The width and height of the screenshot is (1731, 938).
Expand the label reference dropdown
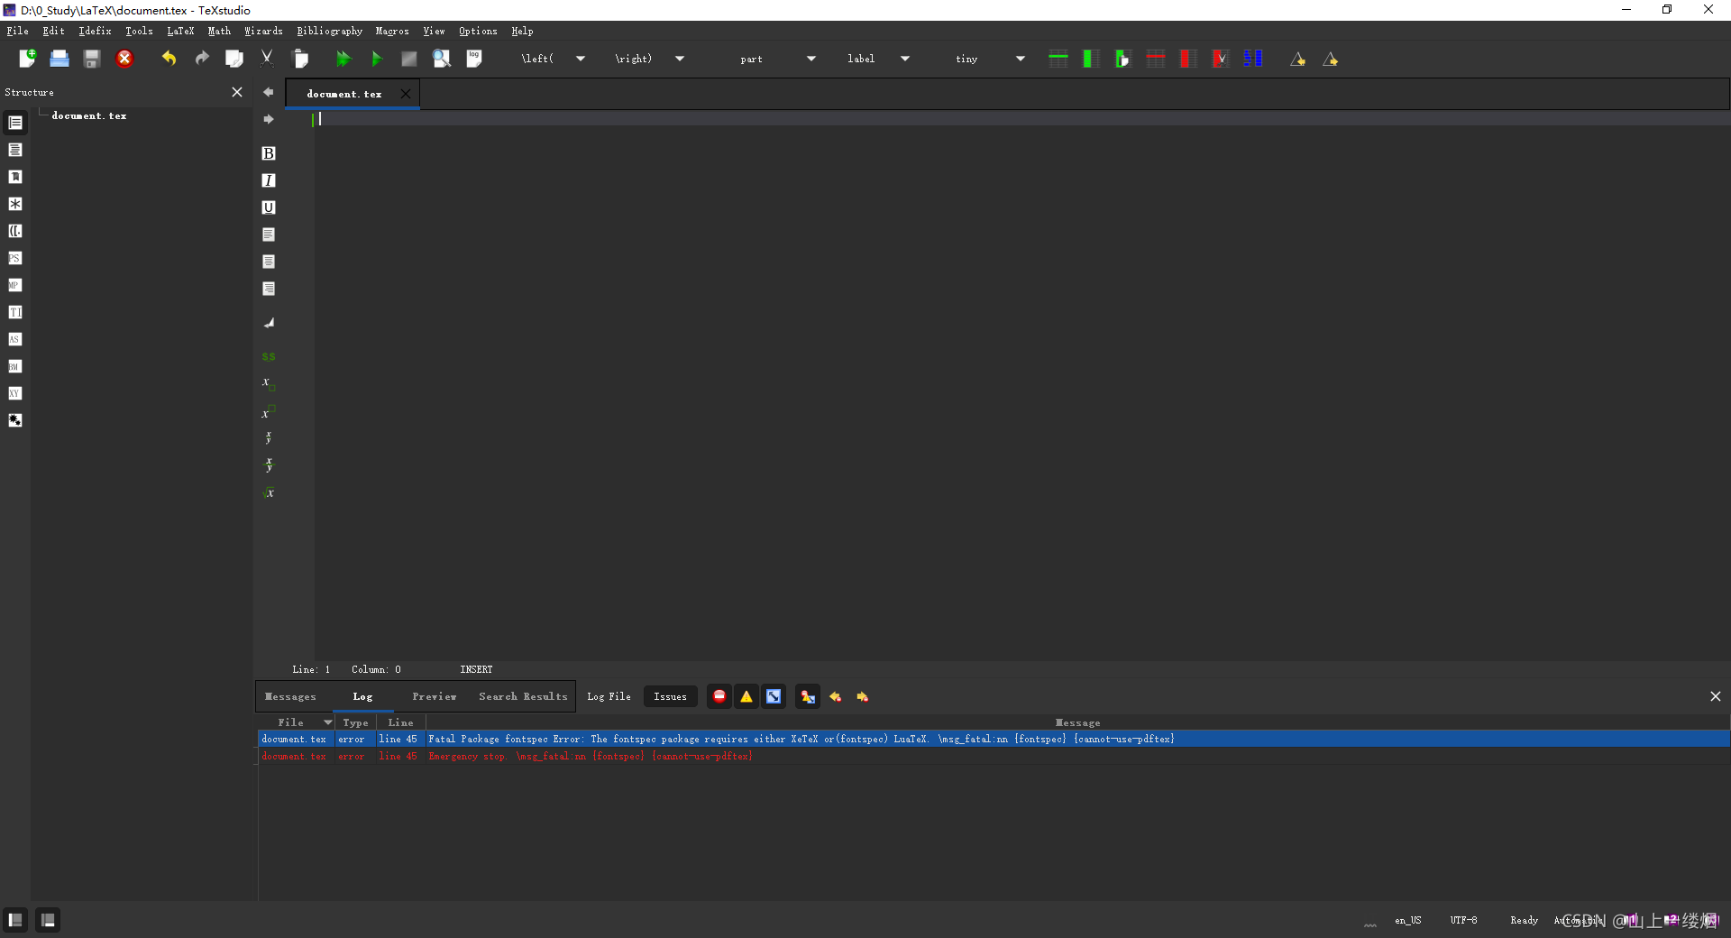[905, 59]
